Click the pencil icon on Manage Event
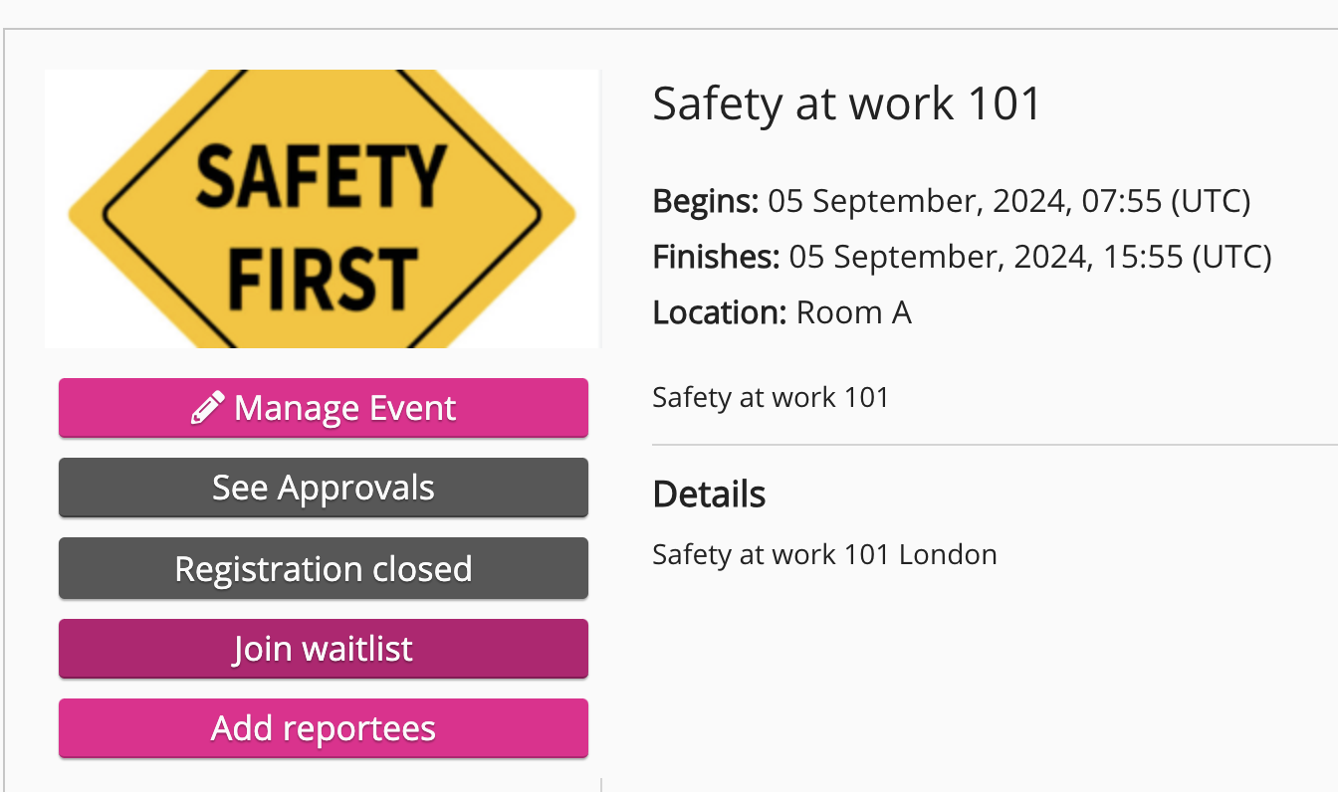 point(207,408)
